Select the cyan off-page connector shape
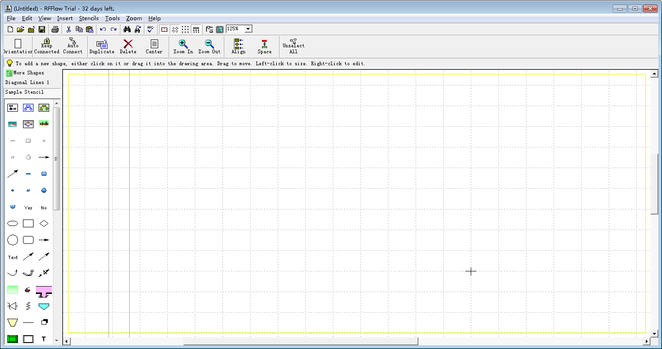 pos(44,306)
